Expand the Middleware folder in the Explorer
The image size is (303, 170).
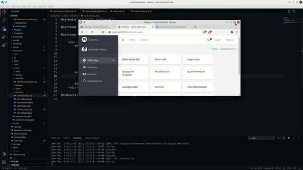pos(21,23)
